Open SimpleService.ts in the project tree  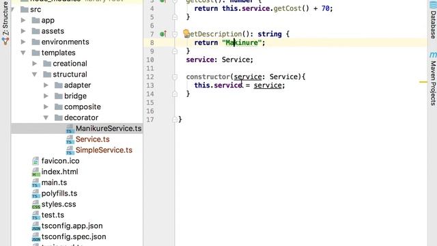click(104, 150)
